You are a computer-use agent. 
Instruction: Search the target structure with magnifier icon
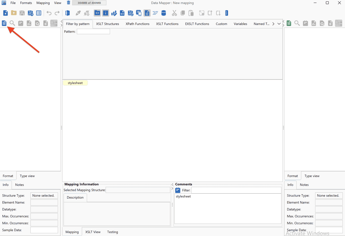point(297,23)
